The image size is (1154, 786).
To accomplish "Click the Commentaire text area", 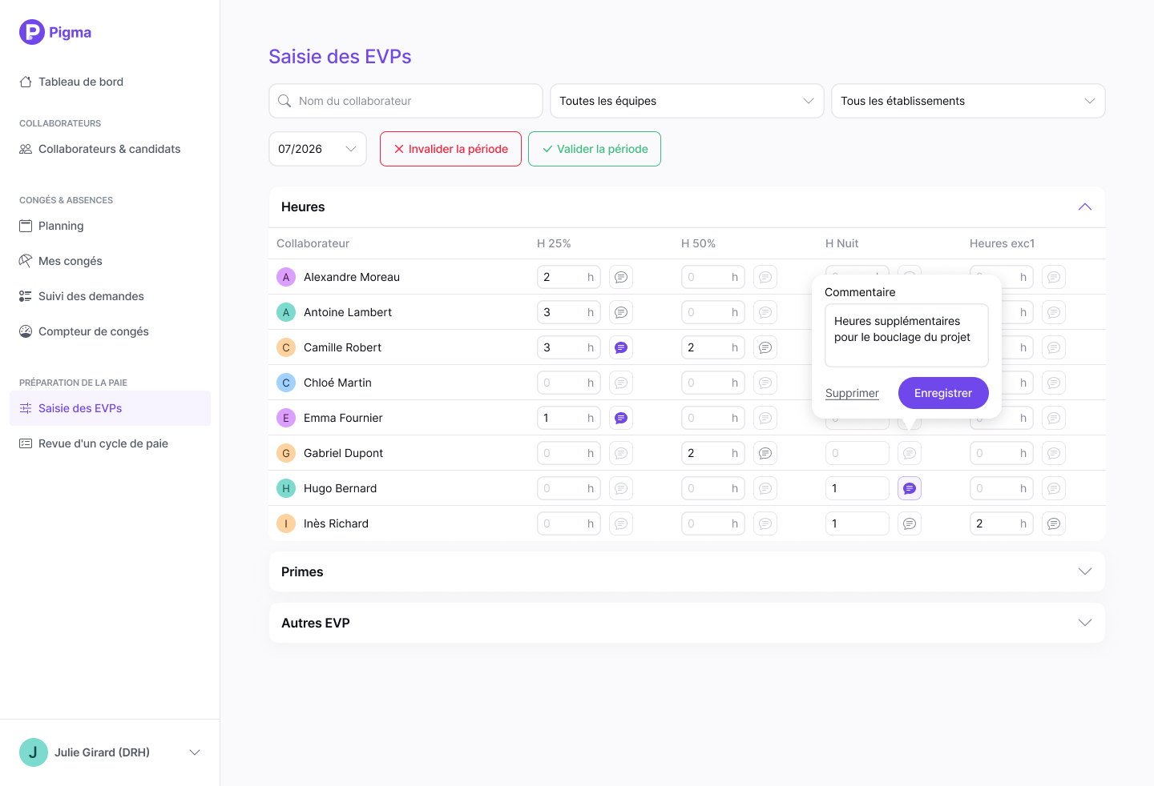I will [x=906, y=335].
